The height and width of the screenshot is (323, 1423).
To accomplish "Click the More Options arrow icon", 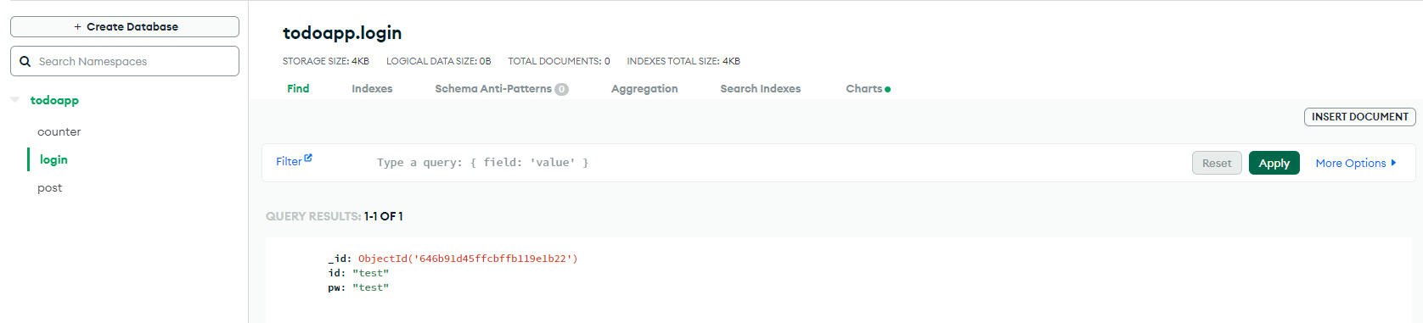I will pos(1393,163).
